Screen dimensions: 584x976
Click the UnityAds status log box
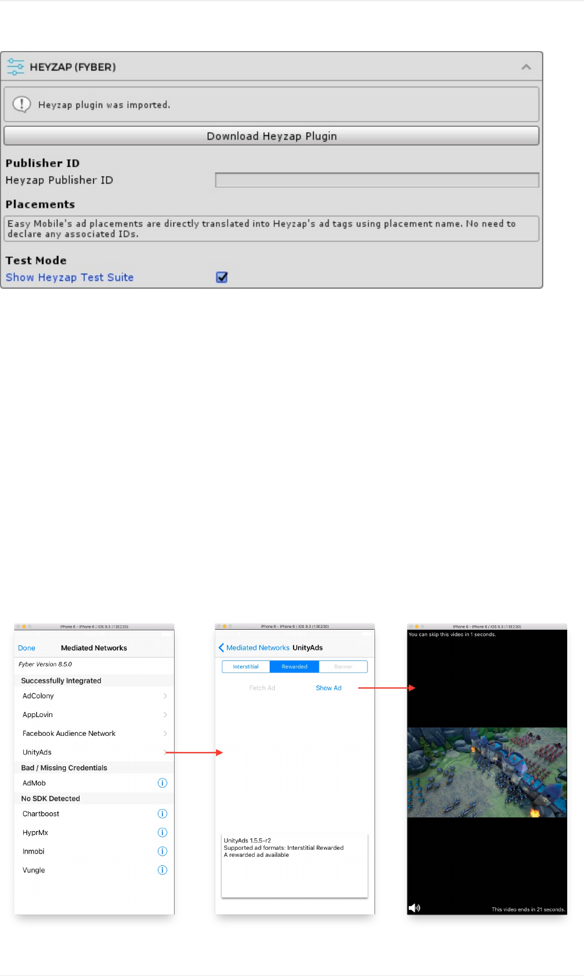[294, 865]
